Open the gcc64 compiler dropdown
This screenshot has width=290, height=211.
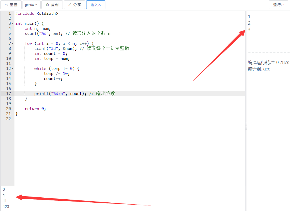point(31,5)
